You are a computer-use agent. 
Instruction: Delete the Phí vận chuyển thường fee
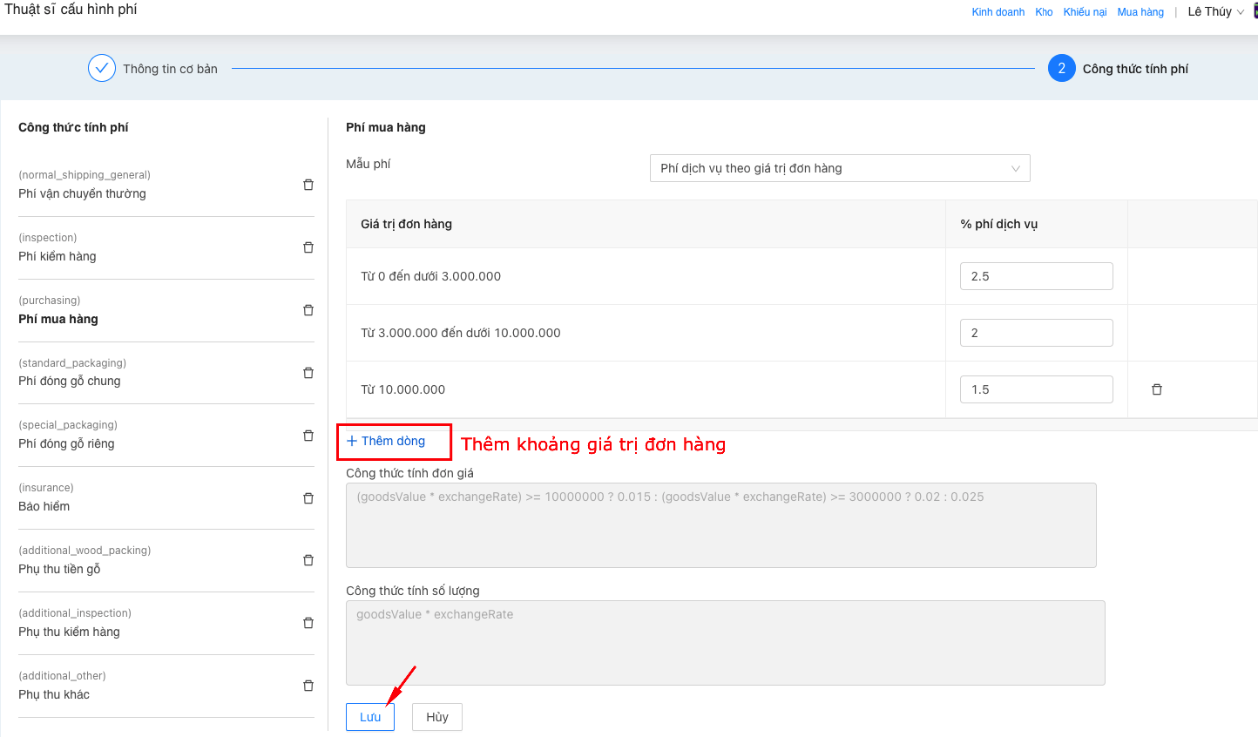click(308, 185)
